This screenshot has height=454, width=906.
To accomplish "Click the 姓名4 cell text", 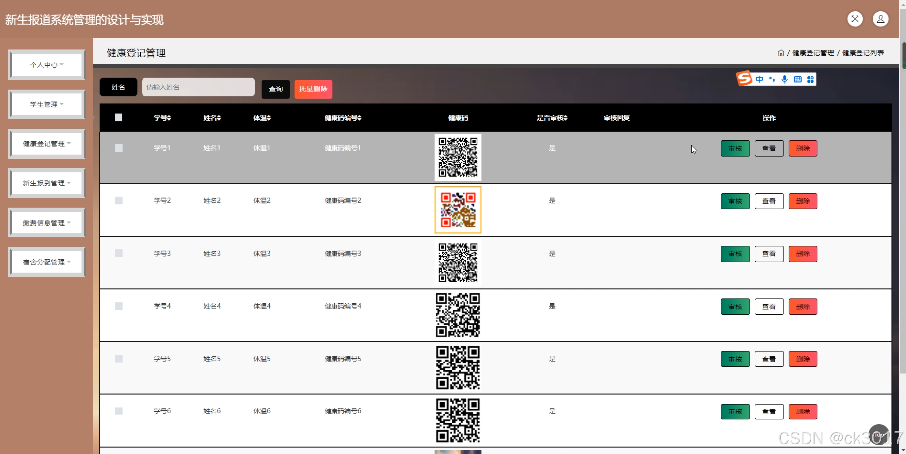I will click(212, 306).
